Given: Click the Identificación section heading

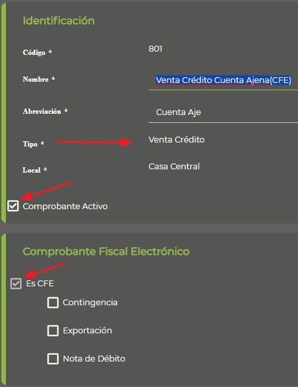Looking at the screenshot, I should coord(58,21).
